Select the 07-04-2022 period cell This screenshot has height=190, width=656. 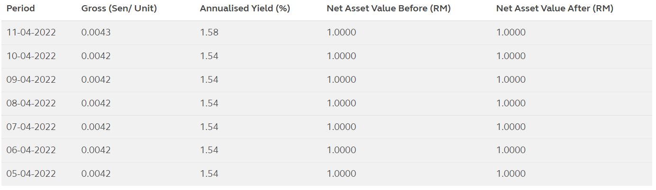31,127
